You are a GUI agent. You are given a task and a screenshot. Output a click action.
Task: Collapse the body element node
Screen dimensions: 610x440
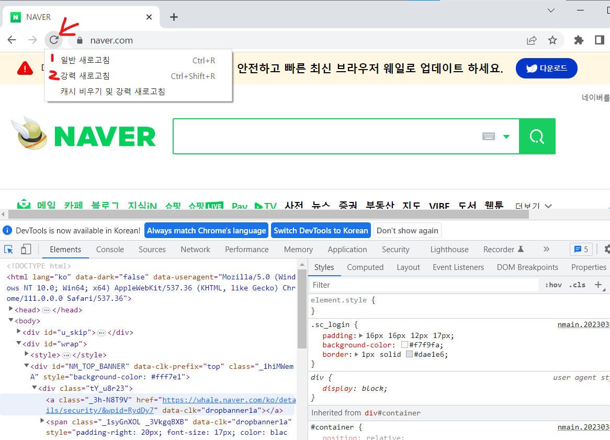point(11,320)
